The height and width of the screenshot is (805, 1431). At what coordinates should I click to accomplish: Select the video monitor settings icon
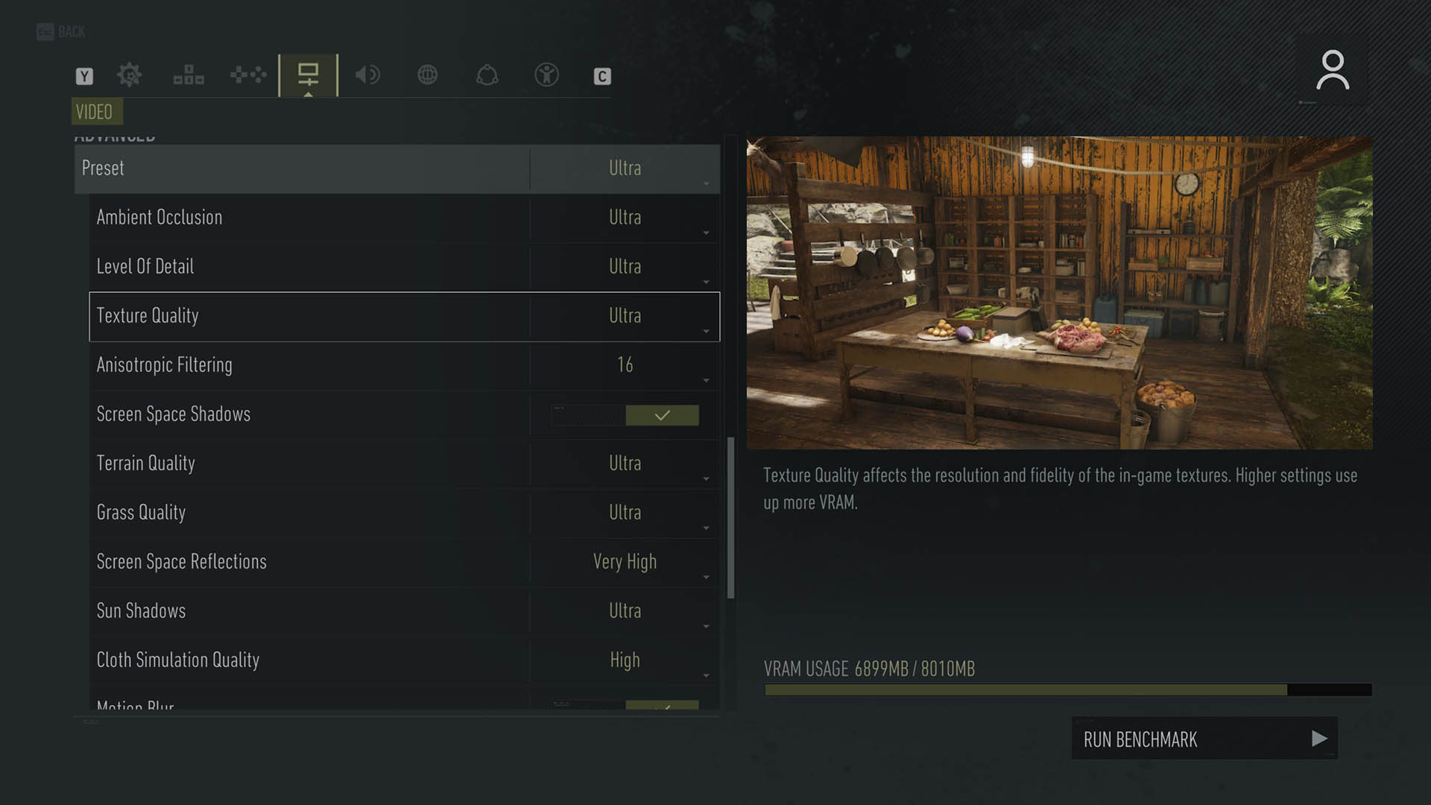point(308,75)
